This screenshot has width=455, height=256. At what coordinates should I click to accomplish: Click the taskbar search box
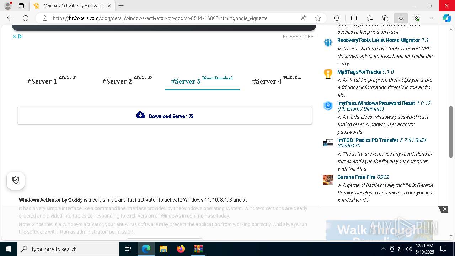click(x=68, y=249)
